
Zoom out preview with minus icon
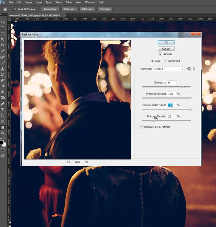click(x=69, y=162)
